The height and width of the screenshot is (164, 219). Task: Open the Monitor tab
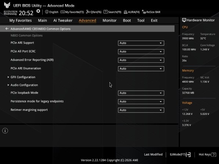click(109, 20)
